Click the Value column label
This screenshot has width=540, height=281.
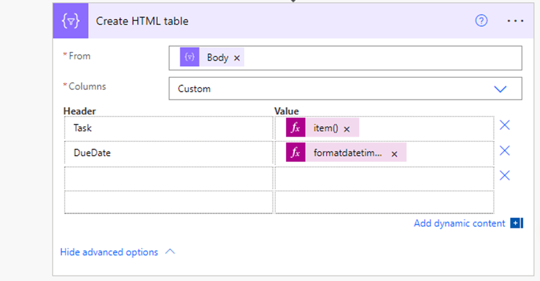tap(286, 111)
